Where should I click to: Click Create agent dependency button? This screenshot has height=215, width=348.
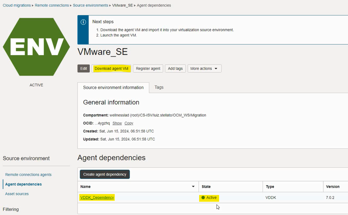(x=105, y=174)
